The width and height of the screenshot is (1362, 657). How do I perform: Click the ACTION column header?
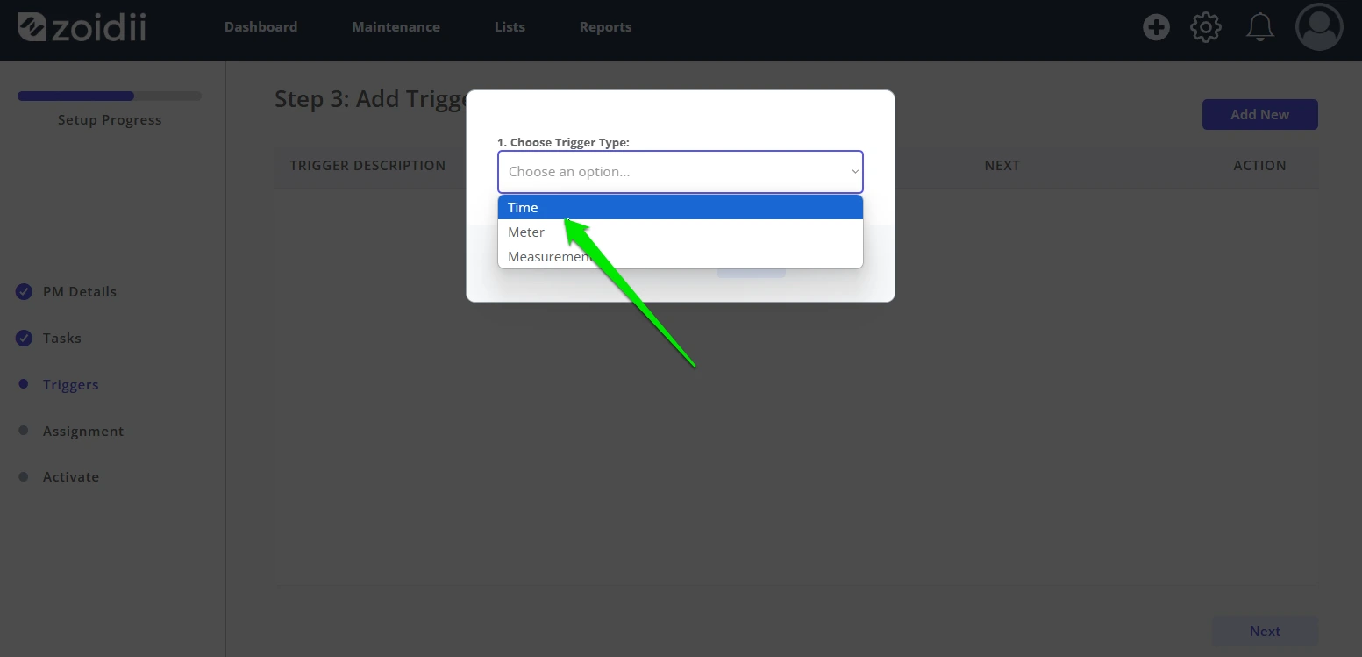point(1259,166)
